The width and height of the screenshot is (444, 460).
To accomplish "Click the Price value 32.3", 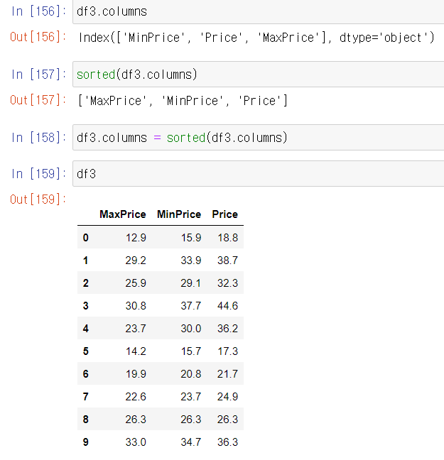I will 227,283.
